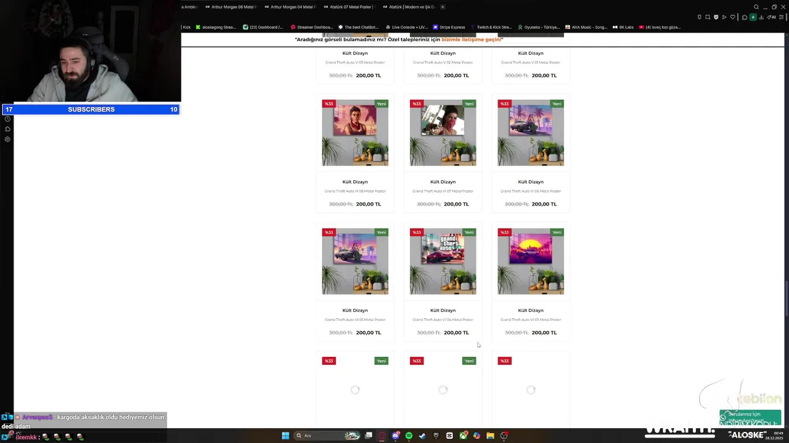This screenshot has width=789, height=443.
Task: Click the red Opera GX taskbar icon
Action: (382, 436)
